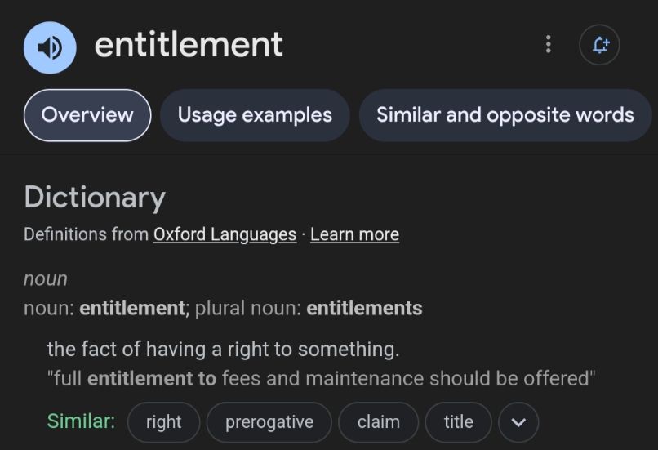Tap the bell alert notification icon
The image size is (658, 450).
pos(599,44)
